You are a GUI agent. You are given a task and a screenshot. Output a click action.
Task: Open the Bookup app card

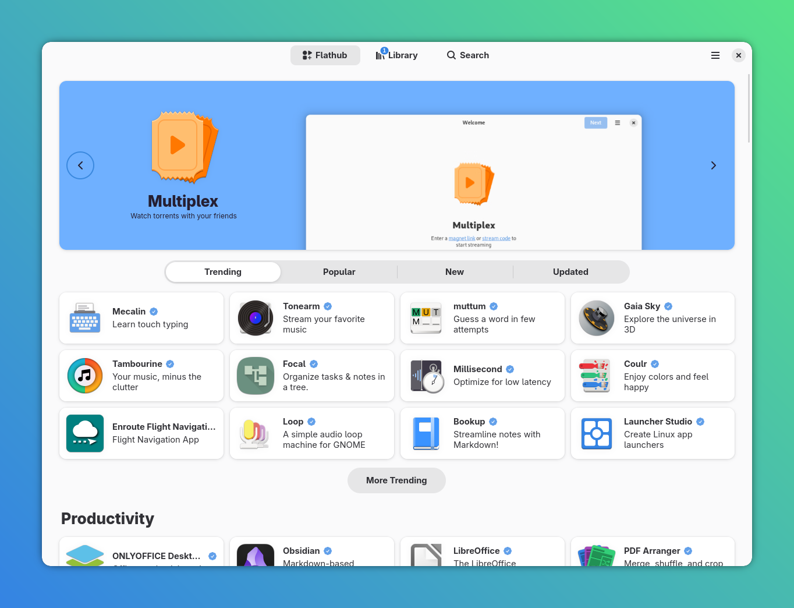[483, 433]
